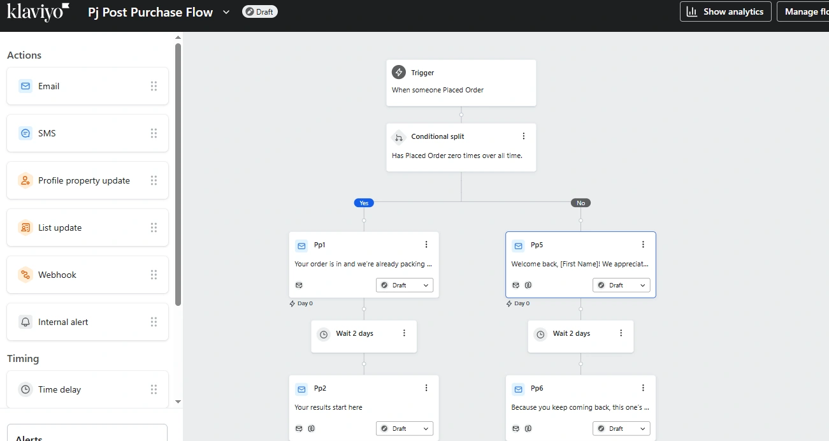The image size is (829, 441).
Task: Click Show analytics button
Action: (726, 11)
